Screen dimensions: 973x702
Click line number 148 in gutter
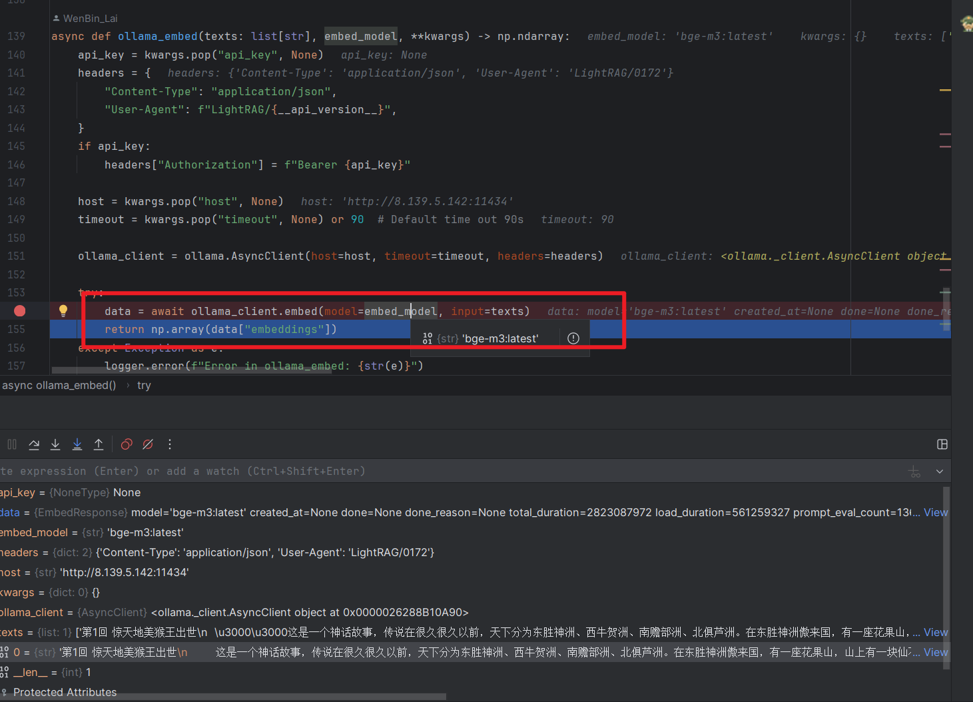16,201
